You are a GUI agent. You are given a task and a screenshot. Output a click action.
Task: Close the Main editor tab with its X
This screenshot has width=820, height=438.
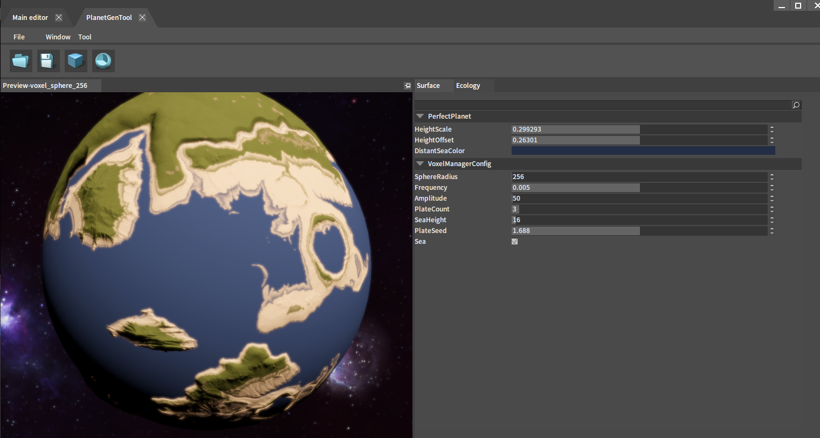point(59,17)
